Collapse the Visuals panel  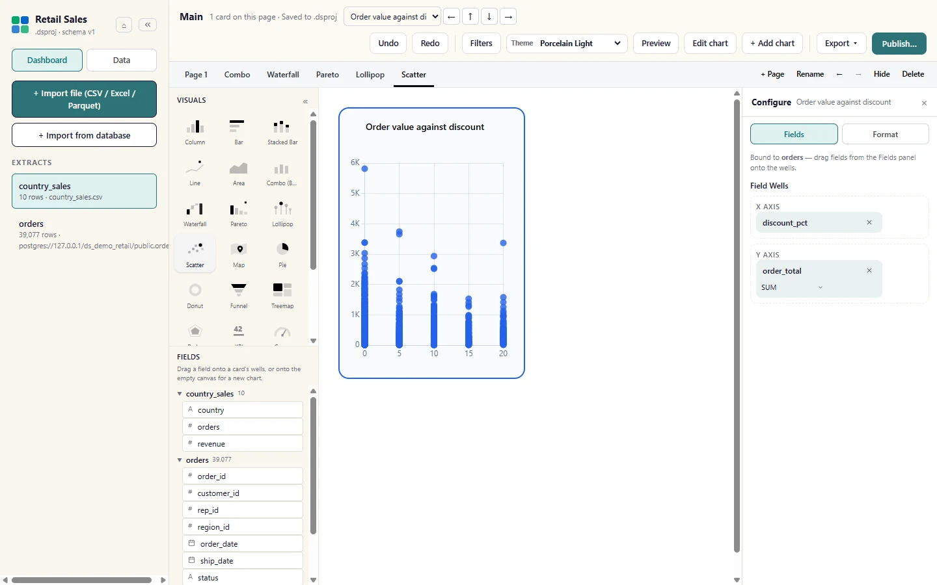(305, 101)
